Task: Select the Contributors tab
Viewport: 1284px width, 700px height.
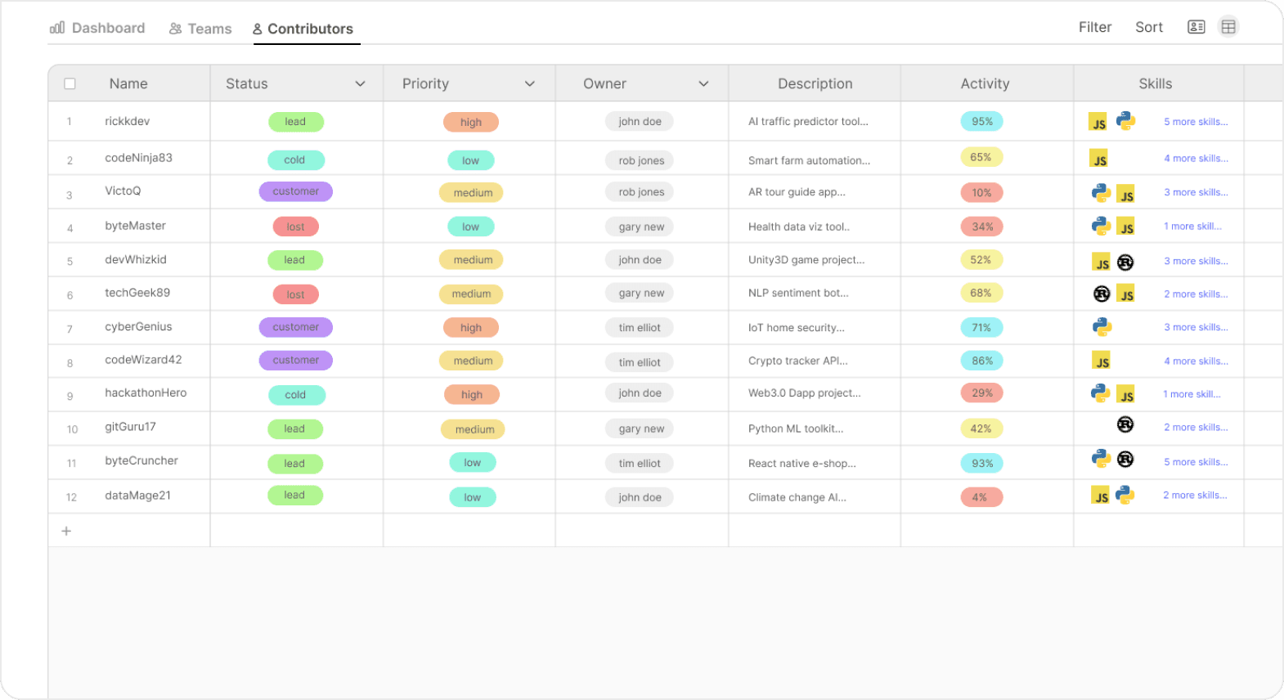Action: point(303,29)
